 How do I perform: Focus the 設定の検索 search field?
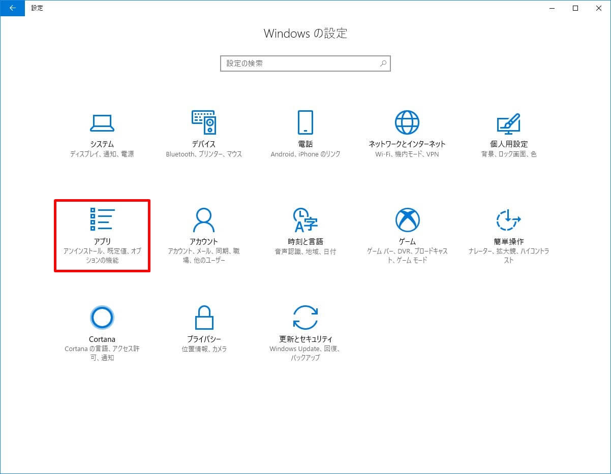(305, 64)
